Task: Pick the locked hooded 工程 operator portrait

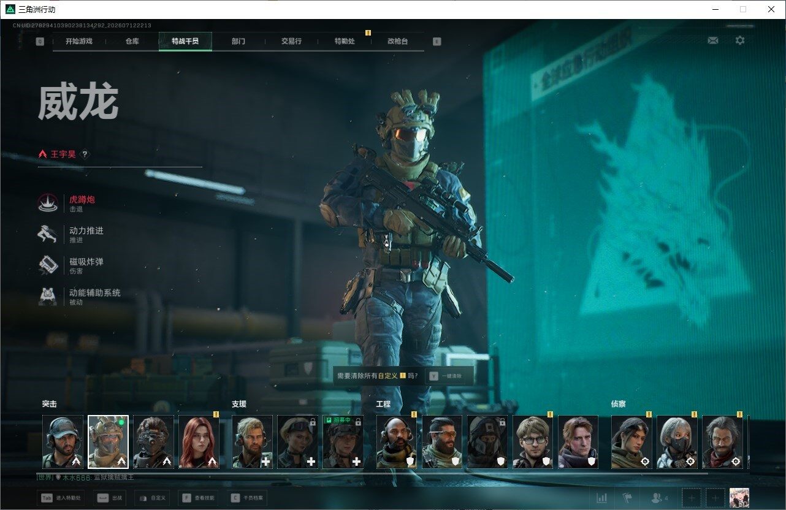Action: coord(487,442)
